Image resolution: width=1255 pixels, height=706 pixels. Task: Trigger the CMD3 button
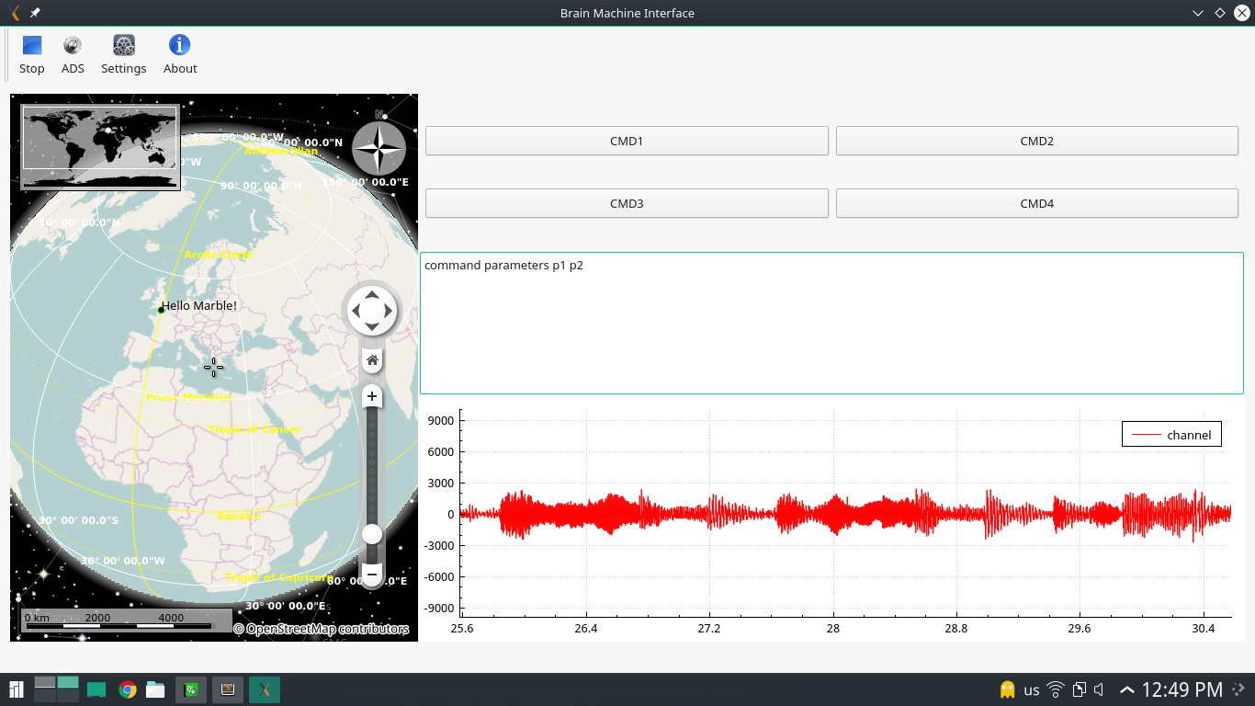click(627, 203)
